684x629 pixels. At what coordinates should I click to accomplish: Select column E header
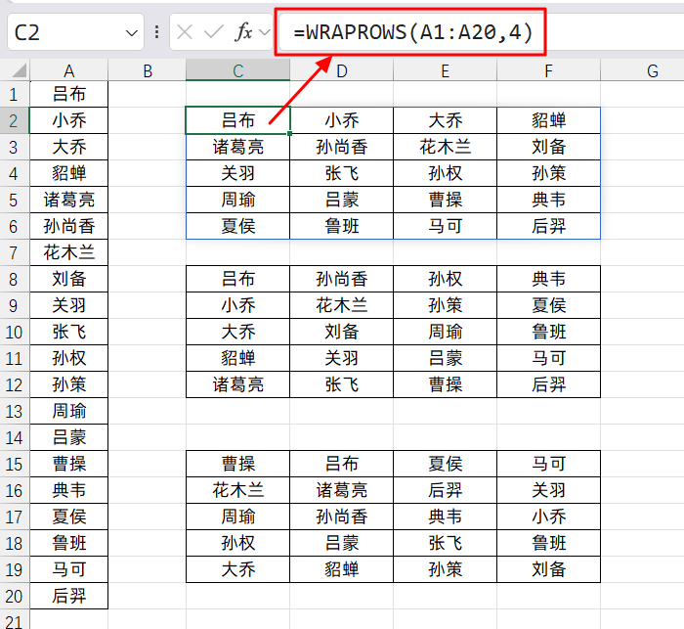click(x=445, y=70)
